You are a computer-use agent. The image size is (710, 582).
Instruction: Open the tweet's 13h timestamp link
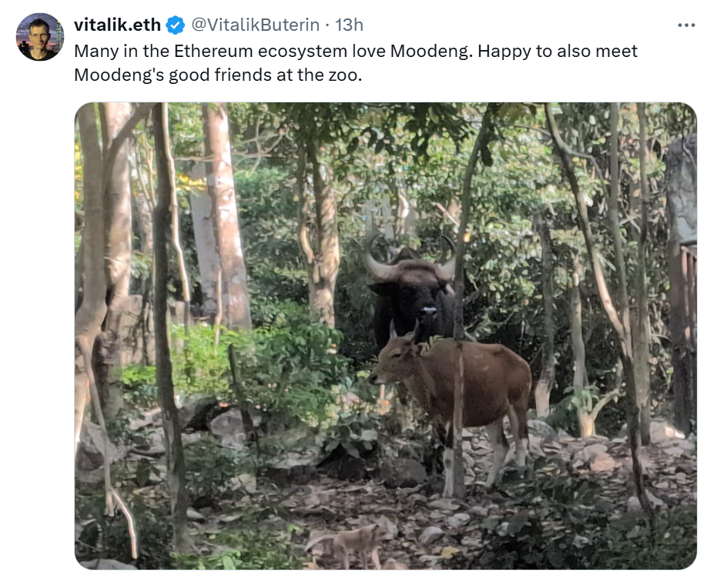tap(349, 25)
